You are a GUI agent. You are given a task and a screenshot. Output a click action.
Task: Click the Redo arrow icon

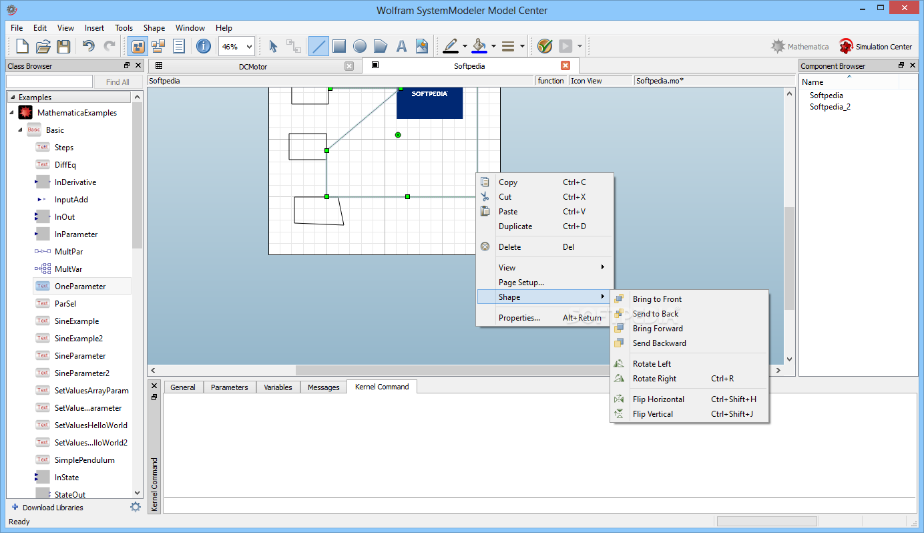tap(109, 46)
